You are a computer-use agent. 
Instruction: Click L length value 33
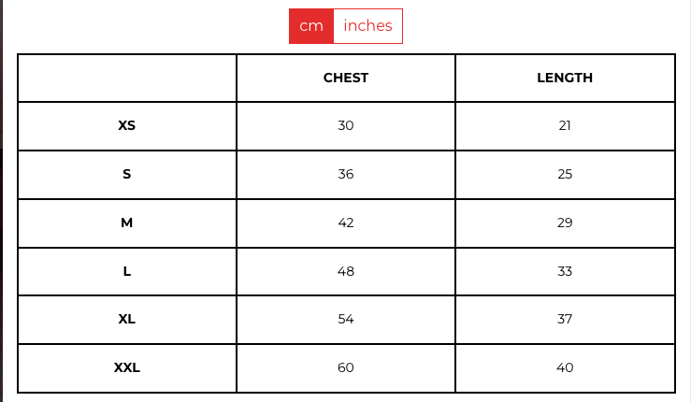pos(565,271)
